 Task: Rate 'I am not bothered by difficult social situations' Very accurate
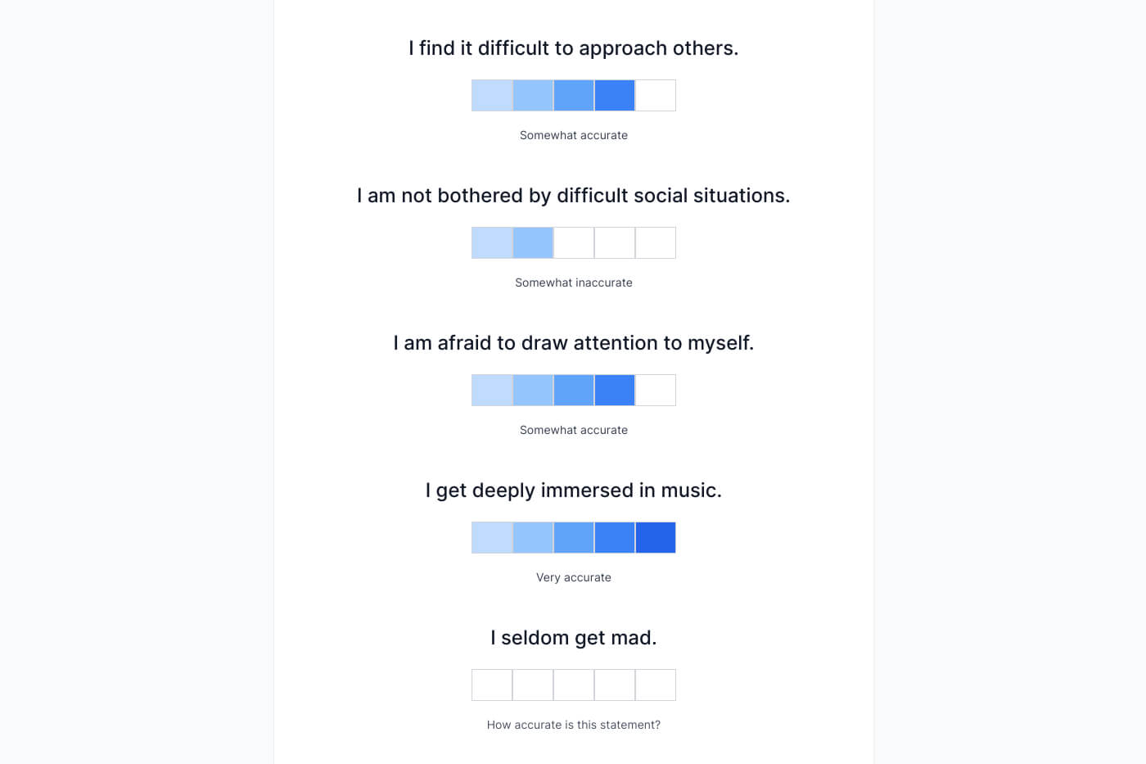tap(656, 242)
